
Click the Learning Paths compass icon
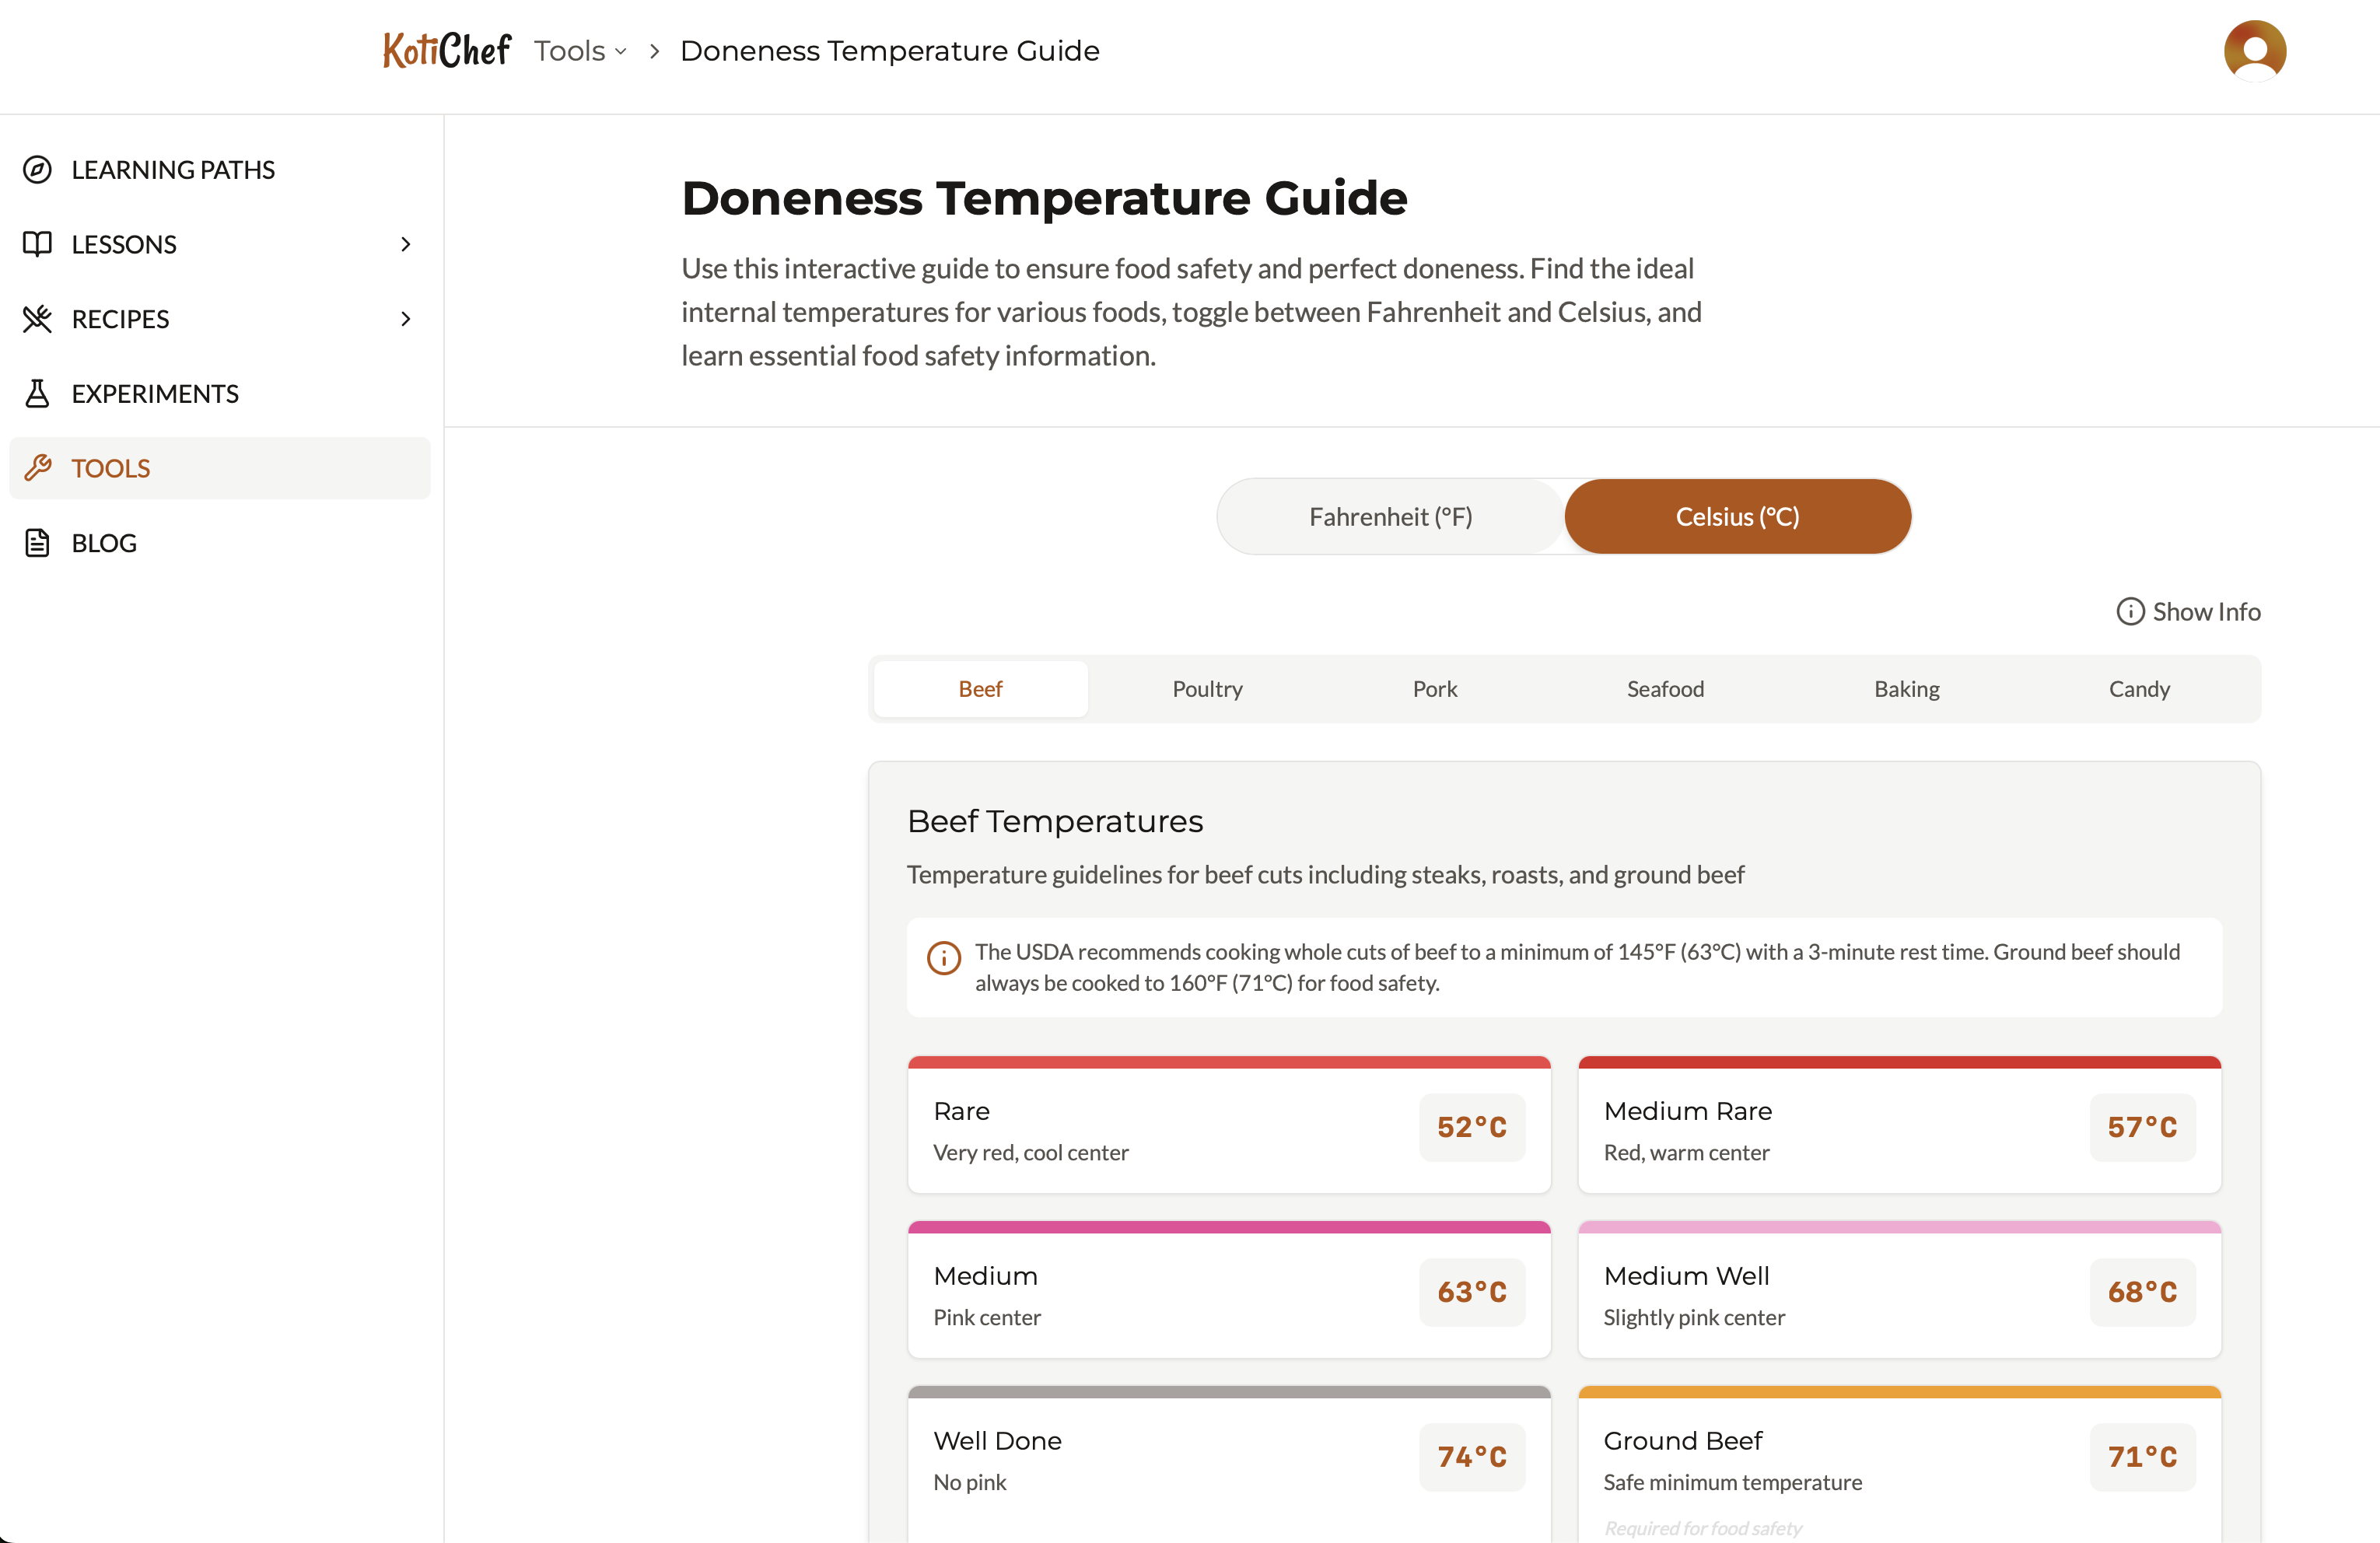(37, 170)
